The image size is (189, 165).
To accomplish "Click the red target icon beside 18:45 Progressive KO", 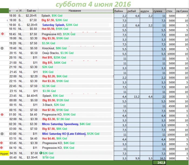I will pos(2,34).
